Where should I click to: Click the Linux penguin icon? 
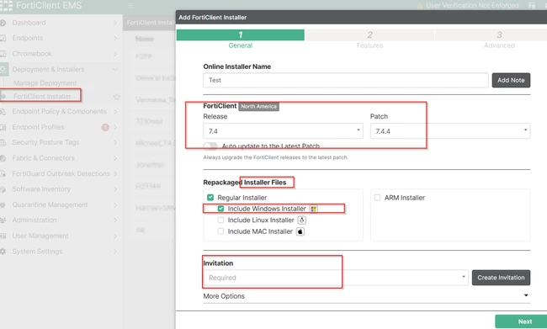point(302,220)
